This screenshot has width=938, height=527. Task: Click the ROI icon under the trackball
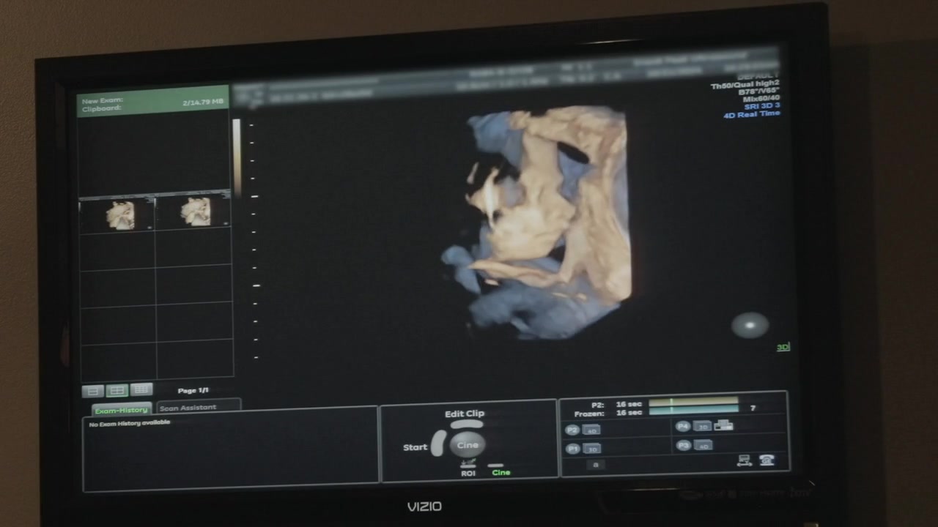468,464
